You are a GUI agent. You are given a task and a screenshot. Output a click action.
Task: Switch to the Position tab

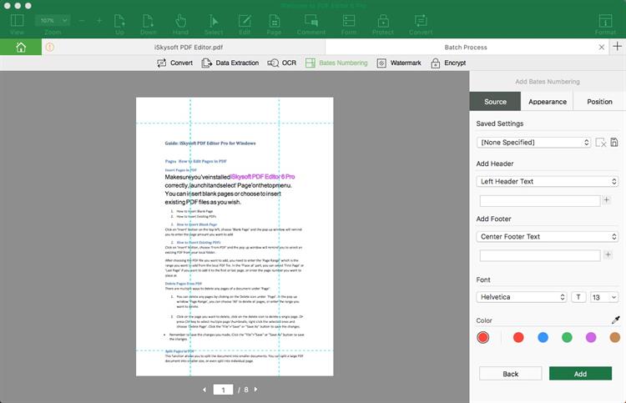pos(599,101)
